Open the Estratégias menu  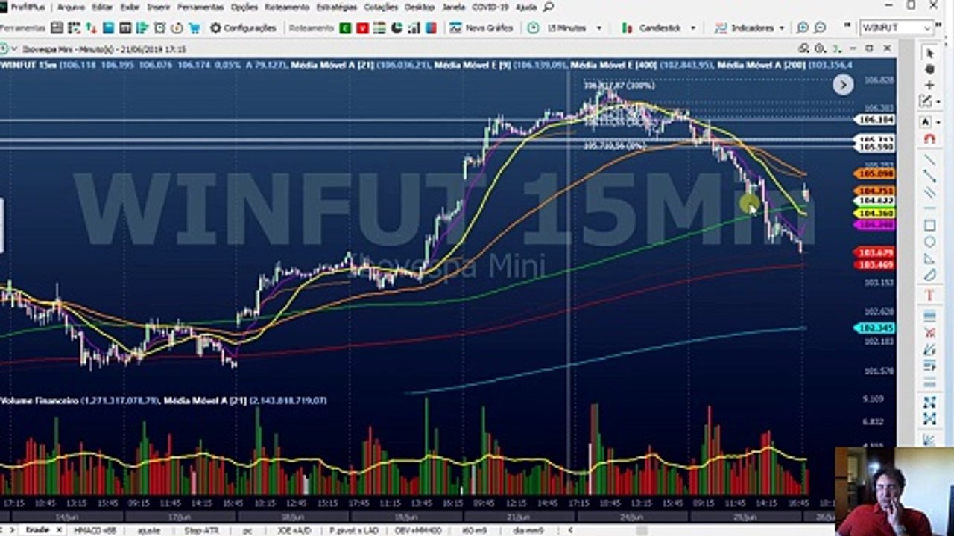pos(337,7)
